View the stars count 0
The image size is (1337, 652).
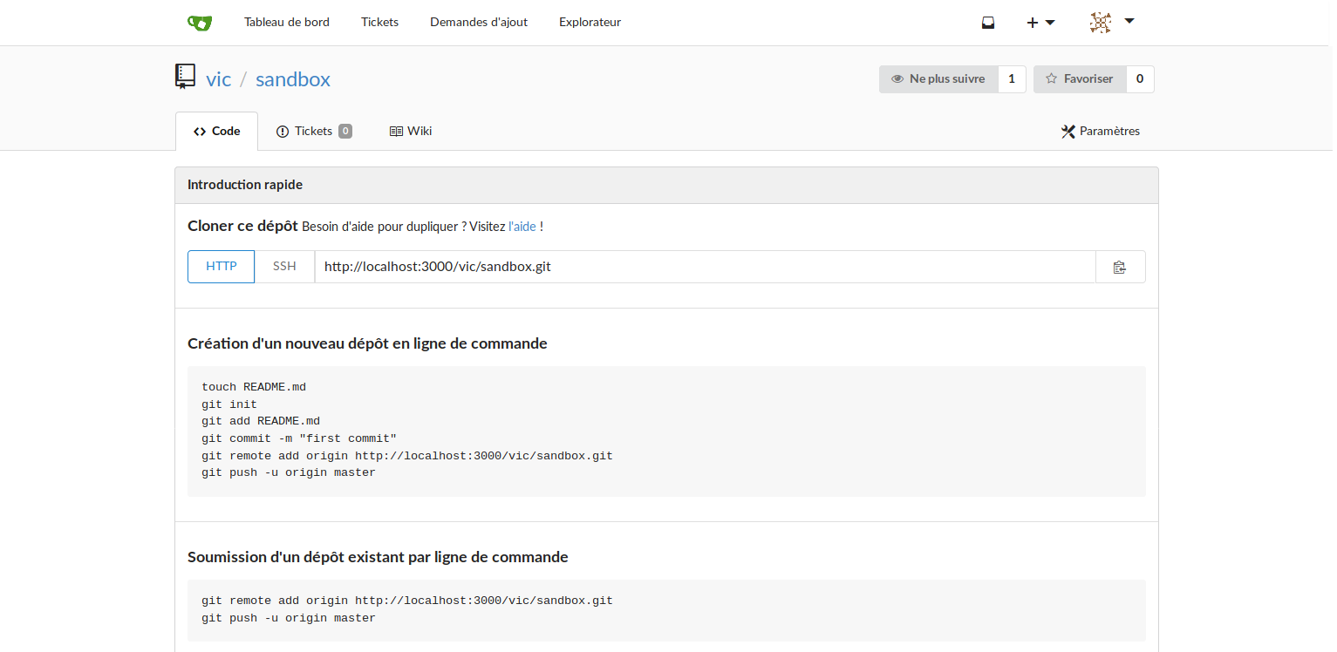1140,79
